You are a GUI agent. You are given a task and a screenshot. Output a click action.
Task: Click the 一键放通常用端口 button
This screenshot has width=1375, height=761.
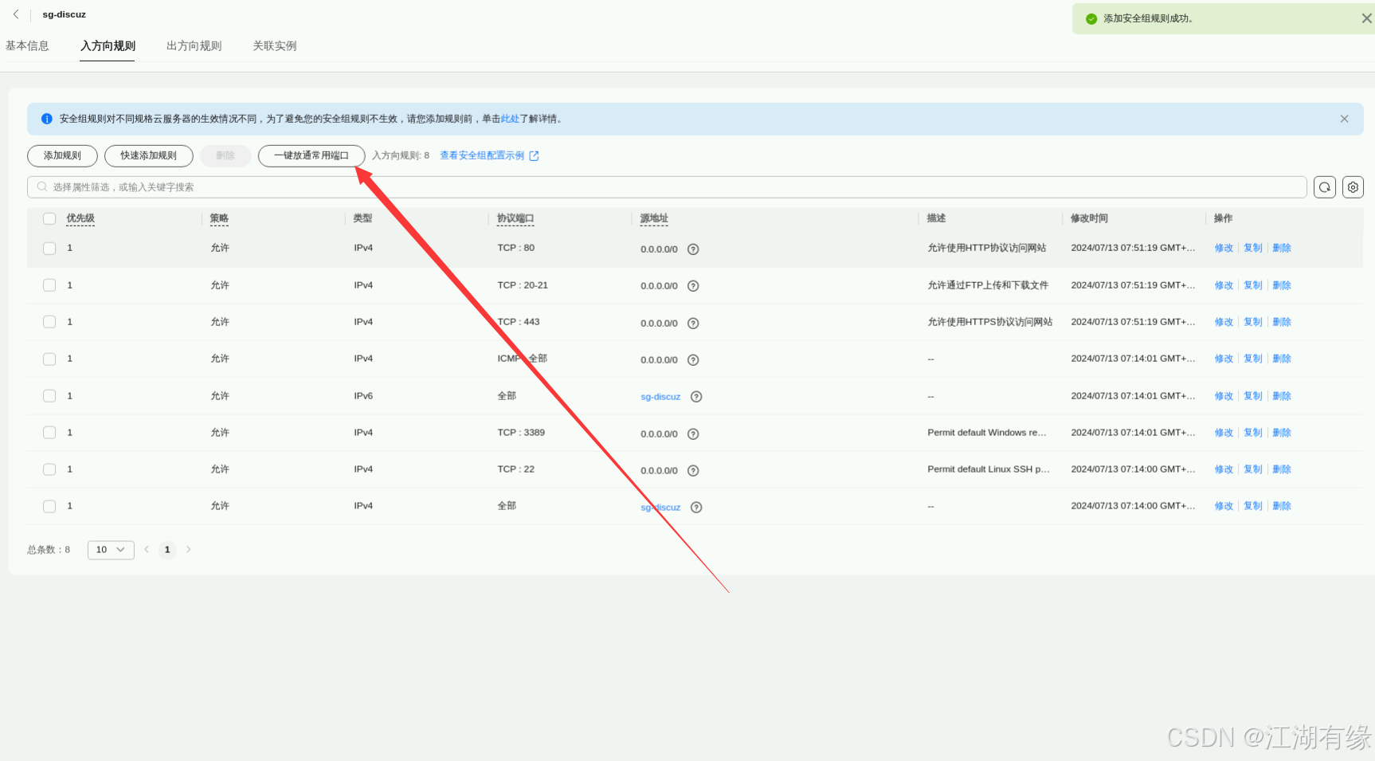pyautogui.click(x=311, y=156)
